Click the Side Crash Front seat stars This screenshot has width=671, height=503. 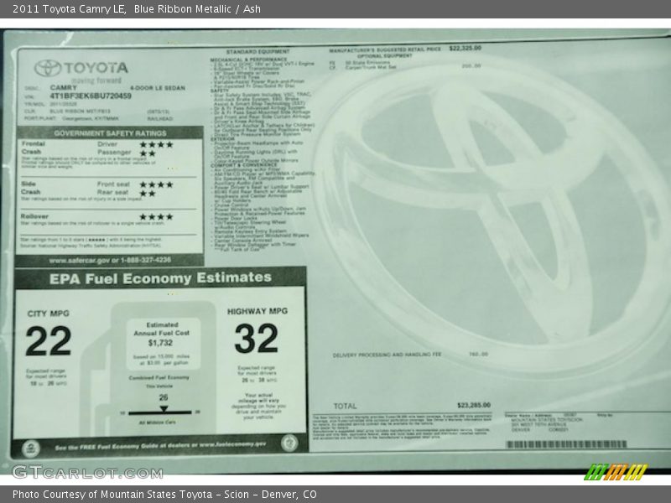[x=156, y=184]
